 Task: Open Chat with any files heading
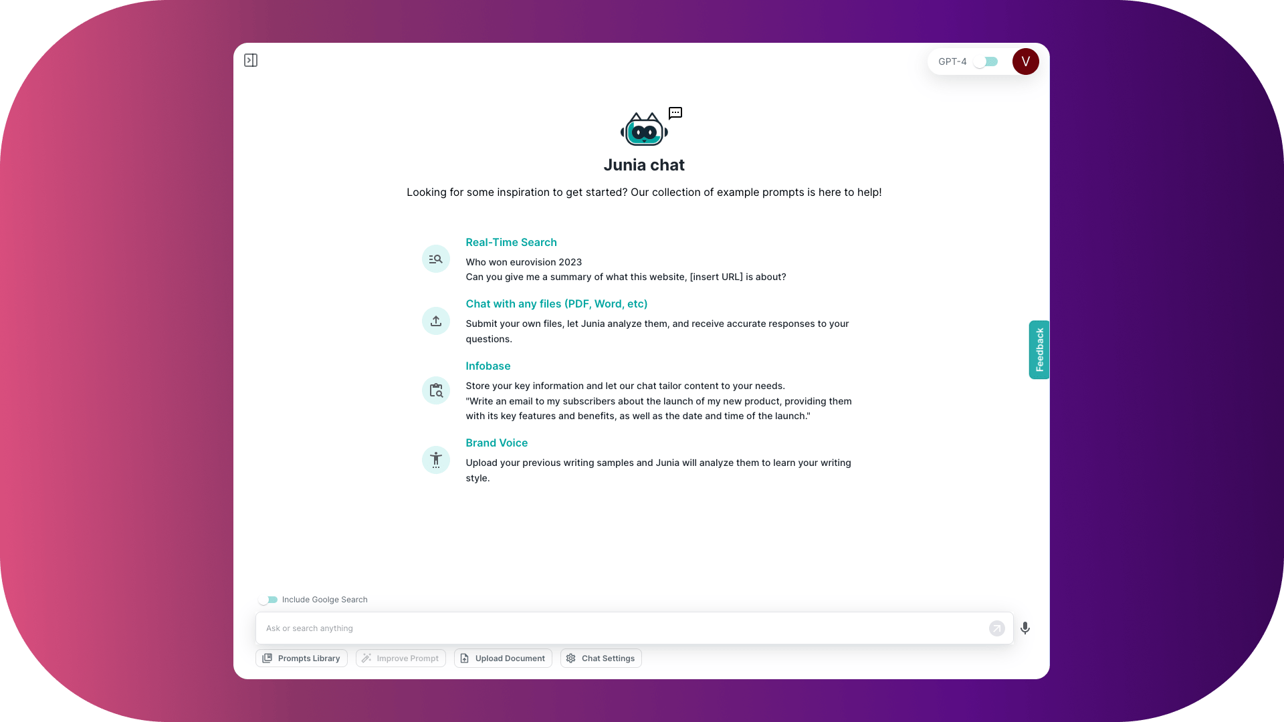[x=556, y=304]
